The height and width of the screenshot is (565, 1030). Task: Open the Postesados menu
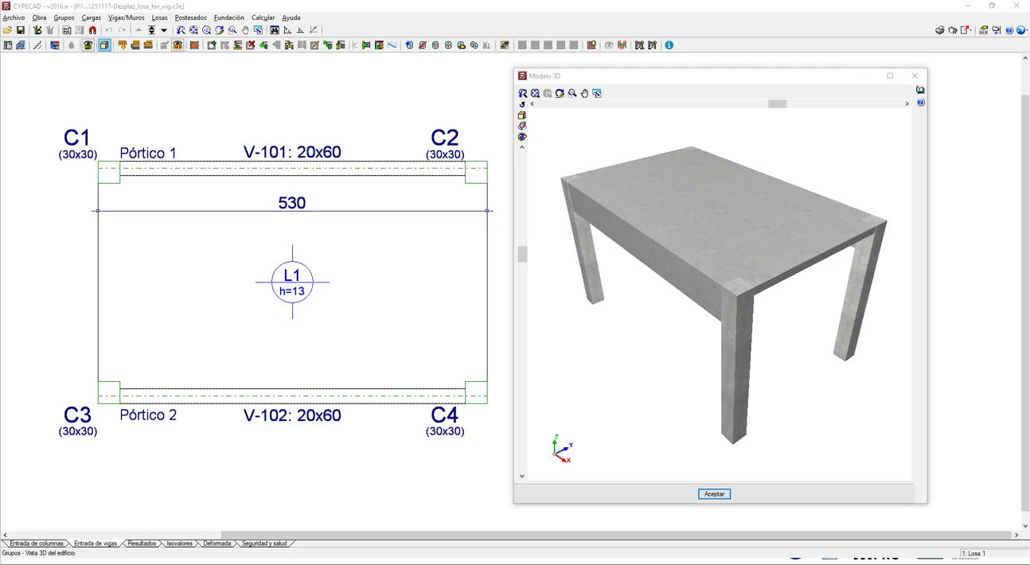tap(191, 18)
